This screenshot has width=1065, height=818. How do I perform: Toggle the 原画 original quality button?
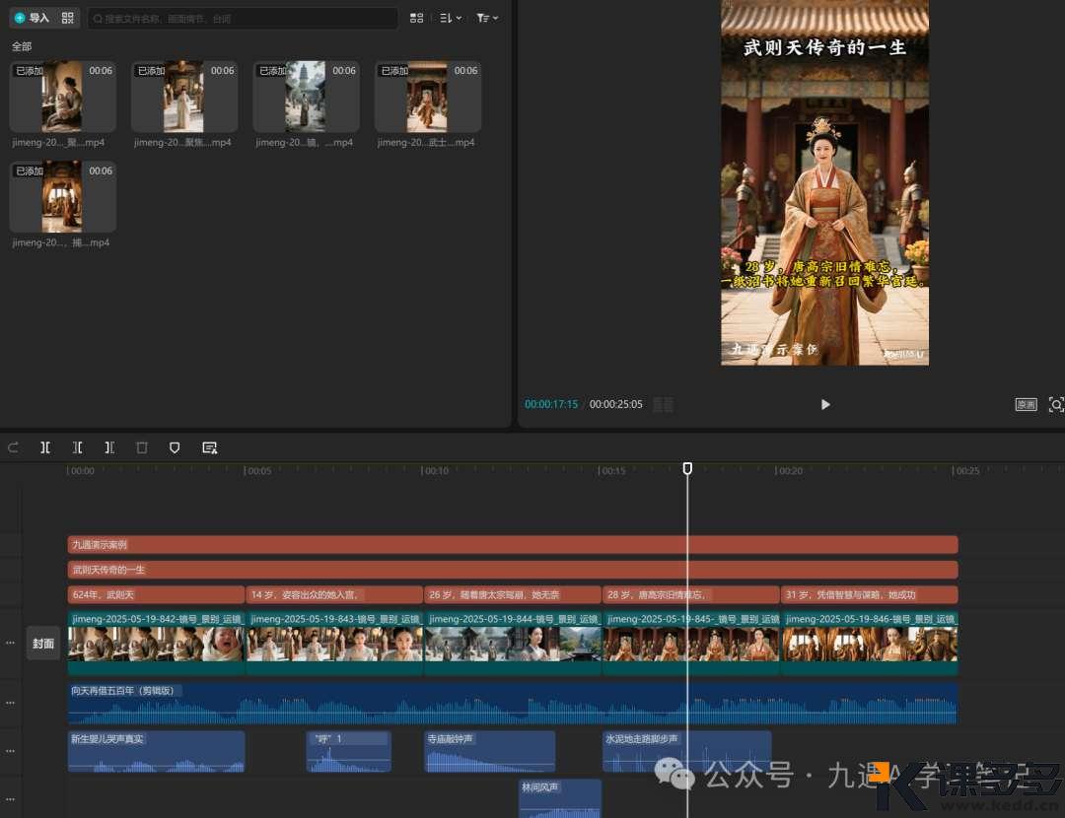(x=1026, y=404)
